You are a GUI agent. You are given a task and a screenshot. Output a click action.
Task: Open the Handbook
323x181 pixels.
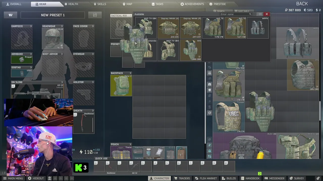tap(250, 178)
